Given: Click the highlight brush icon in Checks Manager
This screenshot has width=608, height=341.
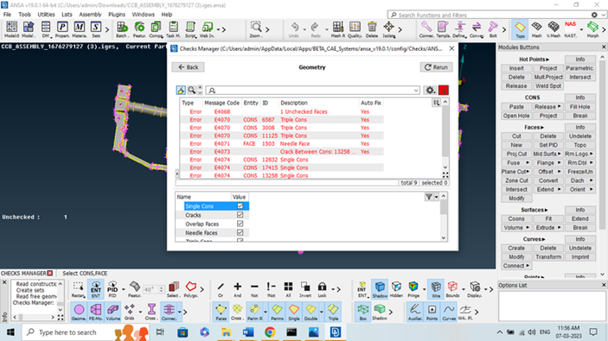Looking at the screenshot, I should (181, 90).
